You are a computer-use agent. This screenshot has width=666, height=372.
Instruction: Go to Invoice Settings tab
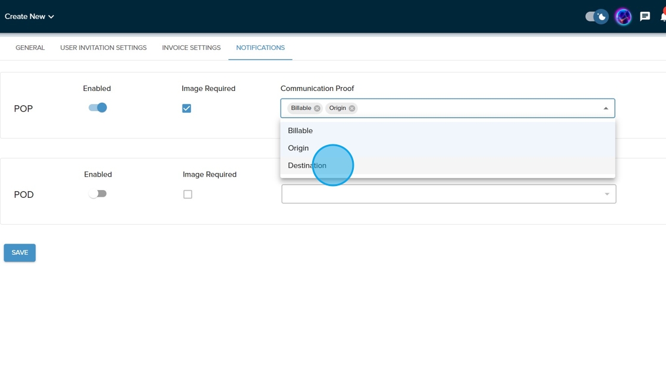(x=191, y=48)
